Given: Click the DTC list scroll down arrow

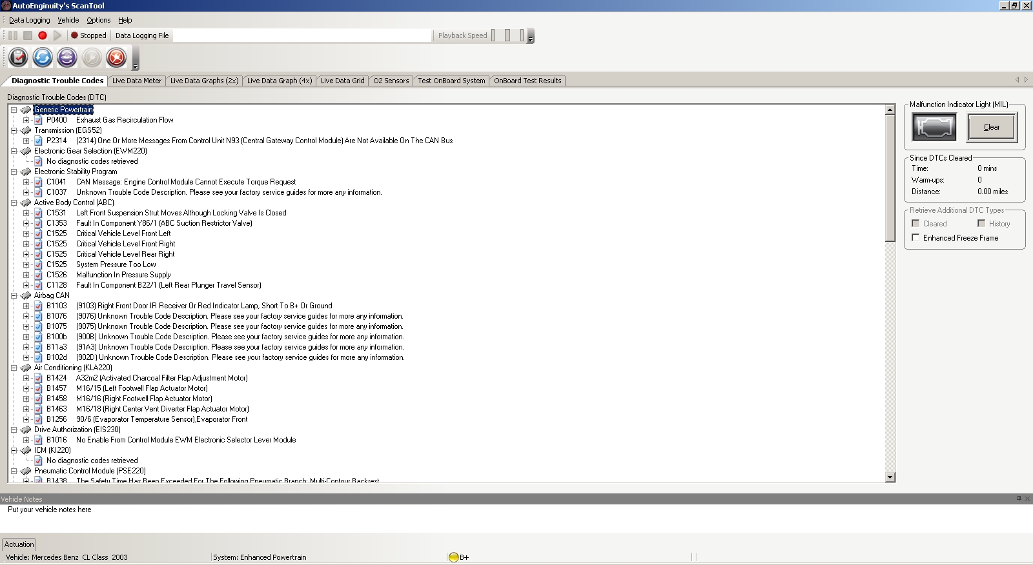Looking at the screenshot, I should pyautogui.click(x=890, y=477).
